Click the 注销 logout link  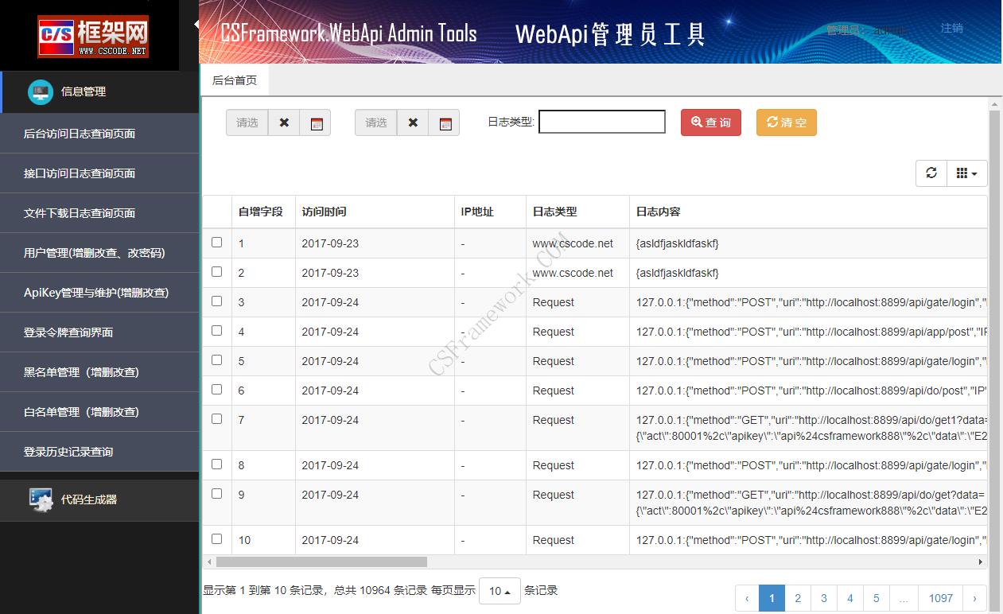tap(951, 28)
